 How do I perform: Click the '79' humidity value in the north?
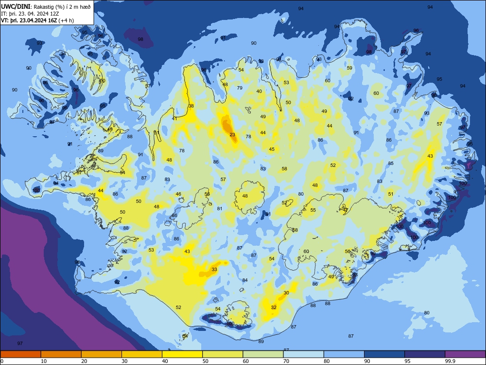[240, 88]
